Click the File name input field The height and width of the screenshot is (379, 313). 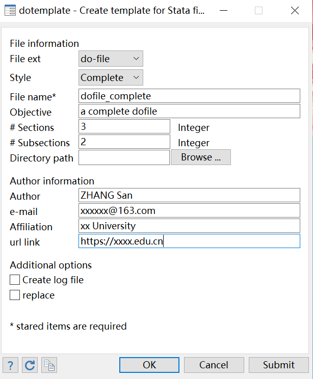189,96
